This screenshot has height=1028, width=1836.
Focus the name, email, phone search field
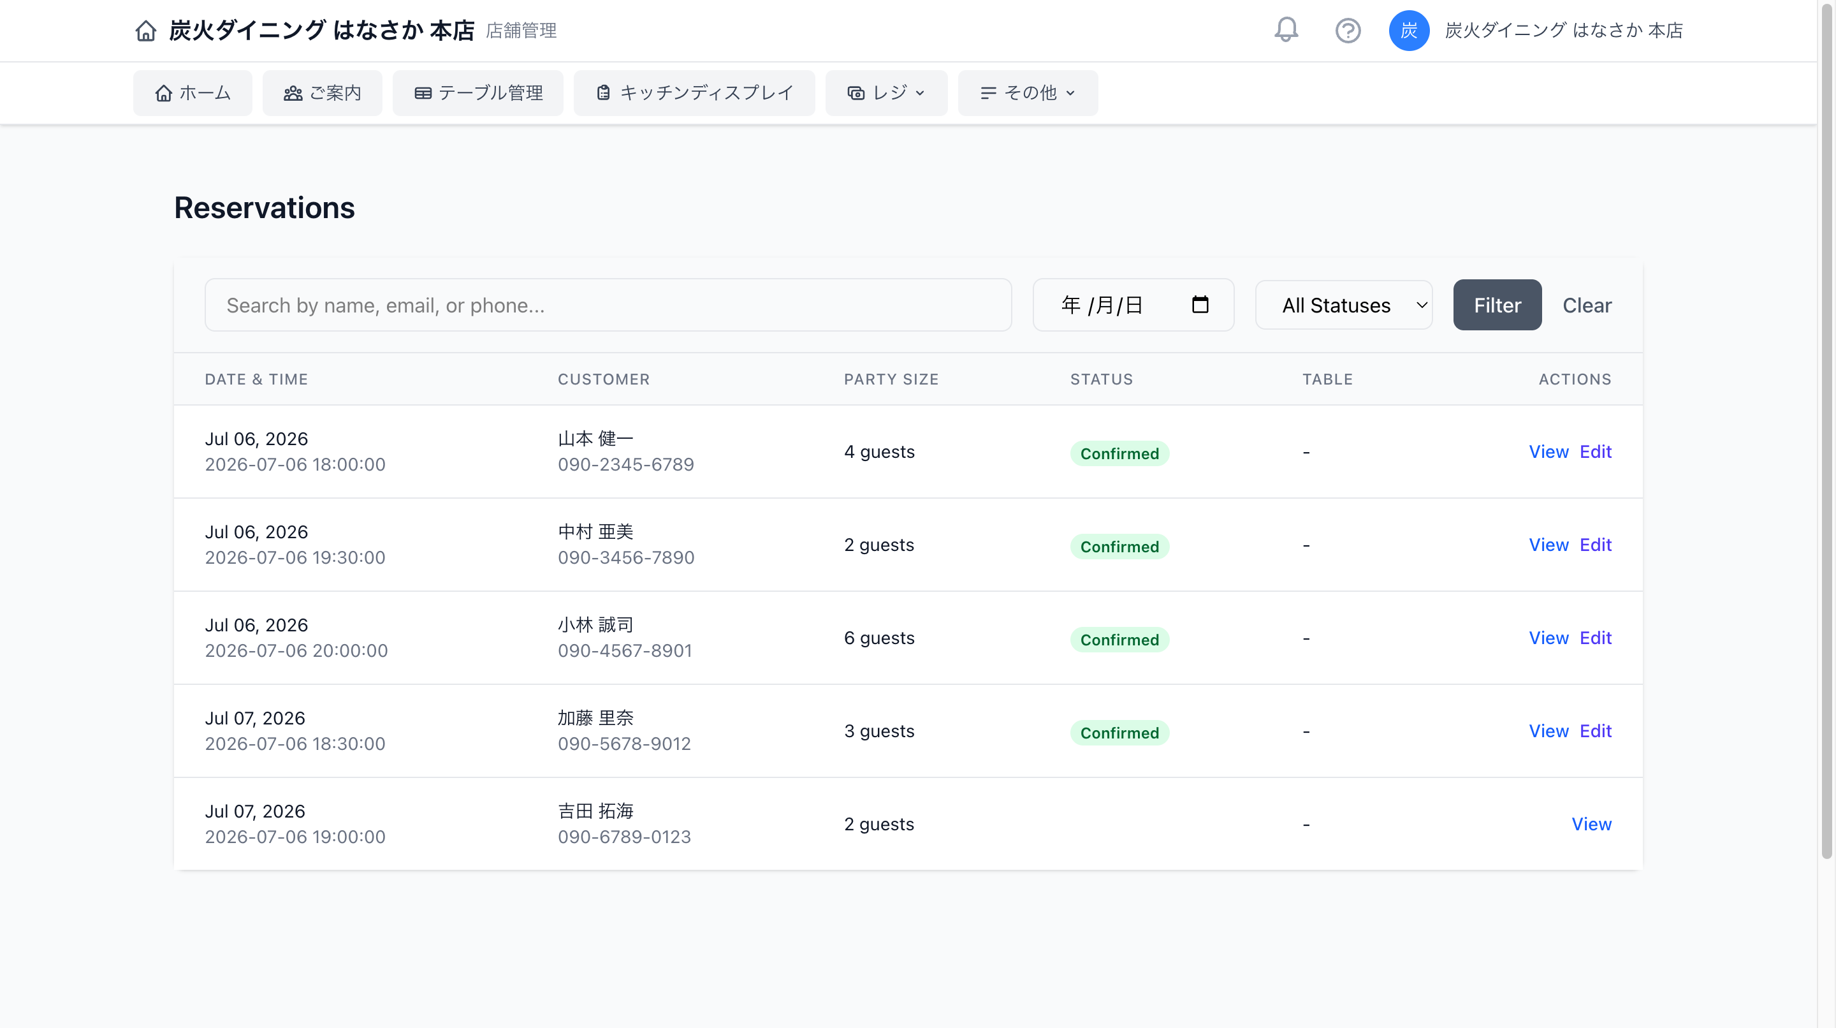608,304
